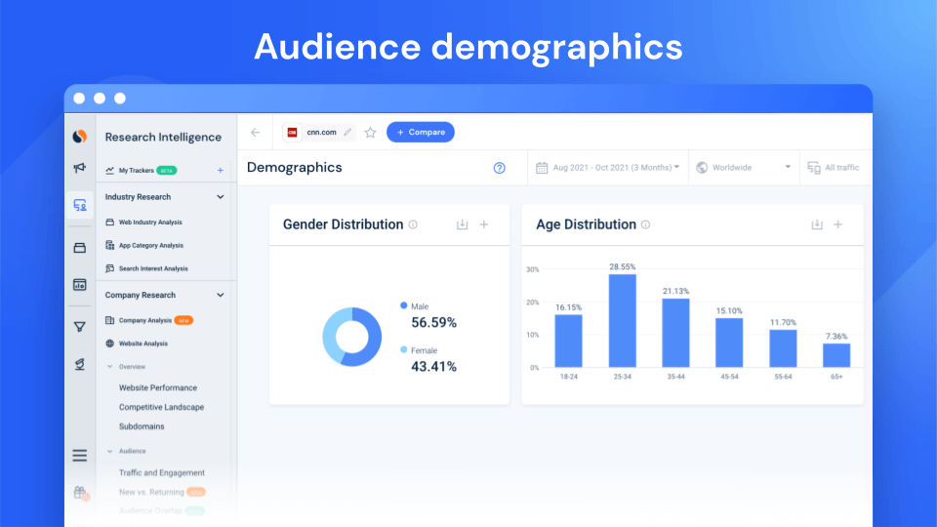The image size is (937, 527).
Task: Go to Subdomains
Action: coord(142,426)
